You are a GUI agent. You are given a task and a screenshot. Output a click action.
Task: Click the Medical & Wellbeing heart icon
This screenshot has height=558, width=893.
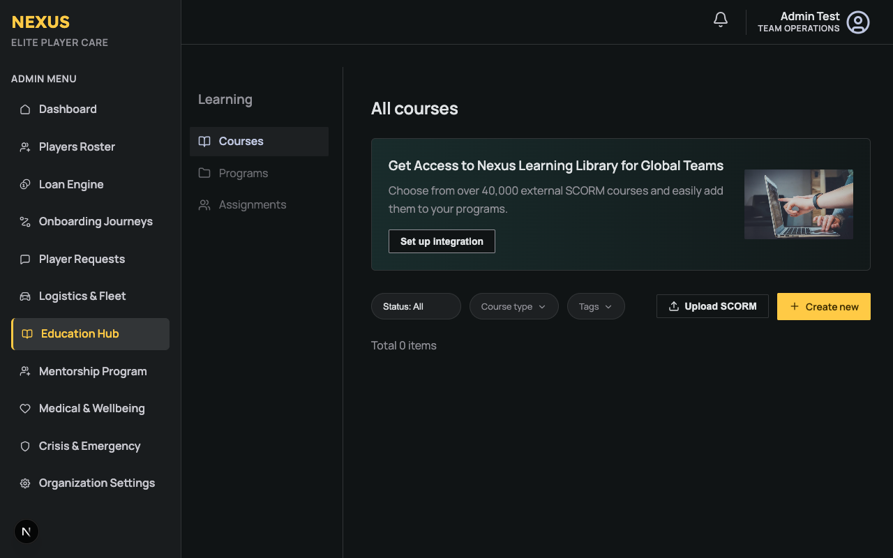tap(25, 409)
